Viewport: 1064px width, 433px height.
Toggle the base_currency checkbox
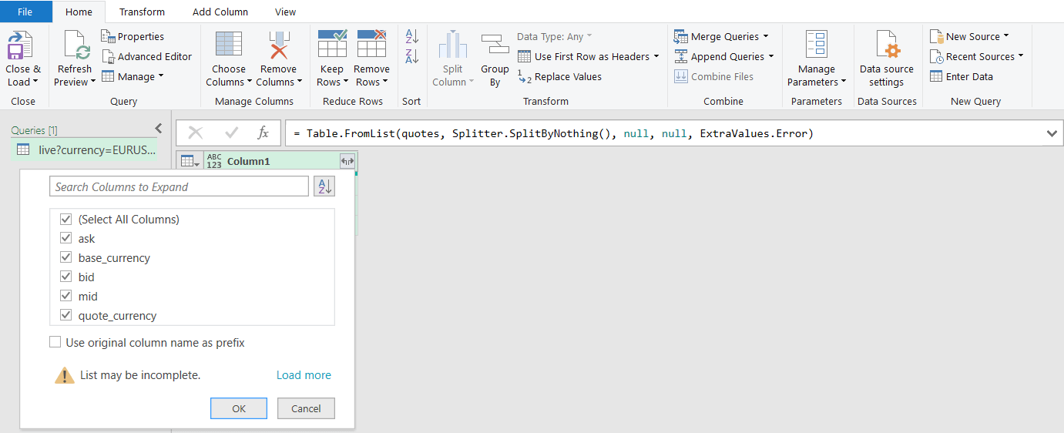65,258
